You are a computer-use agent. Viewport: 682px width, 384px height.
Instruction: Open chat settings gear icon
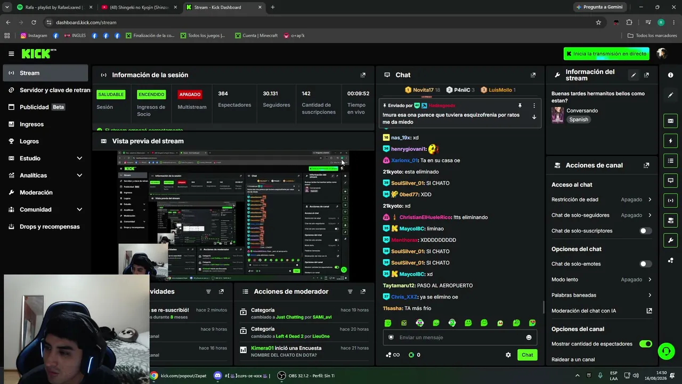[x=508, y=355]
